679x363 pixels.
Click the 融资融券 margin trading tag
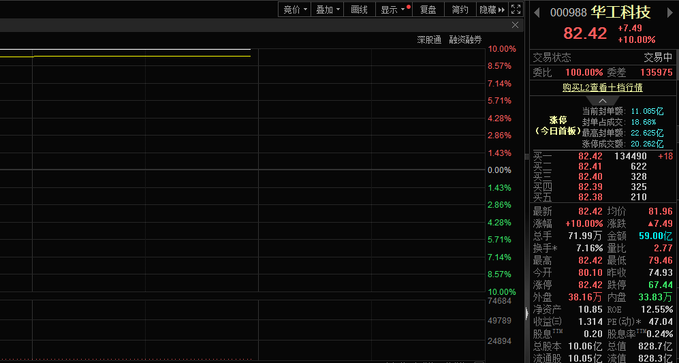point(465,40)
